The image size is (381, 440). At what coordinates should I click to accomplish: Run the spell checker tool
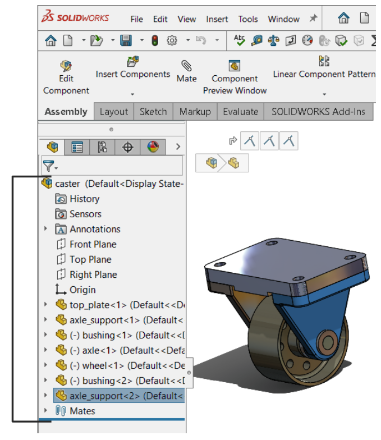pyautogui.click(x=240, y=40)
